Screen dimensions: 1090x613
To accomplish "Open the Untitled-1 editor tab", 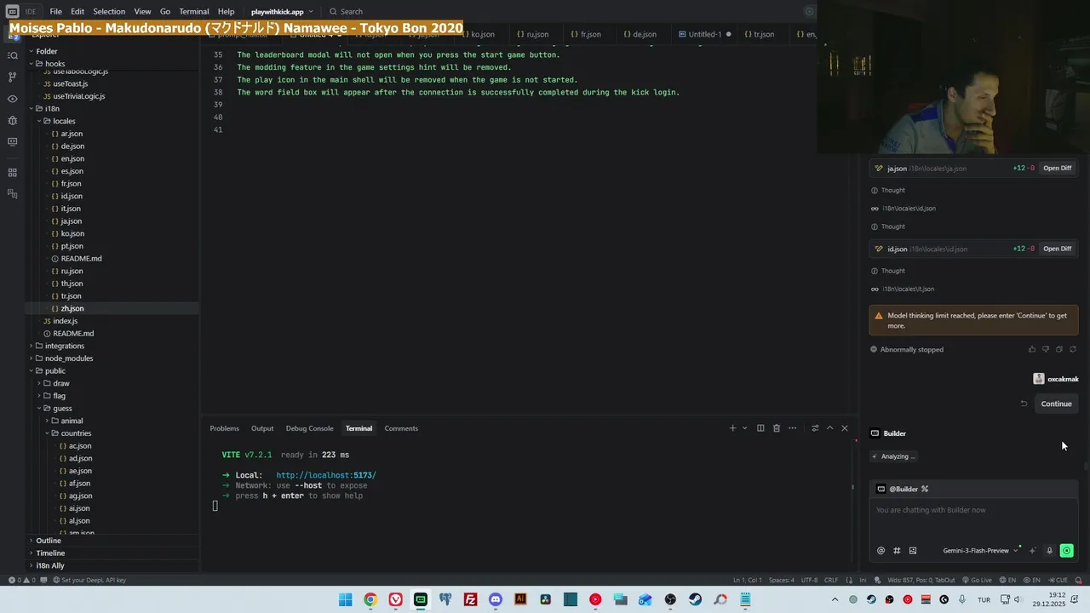I will [705, 34].
